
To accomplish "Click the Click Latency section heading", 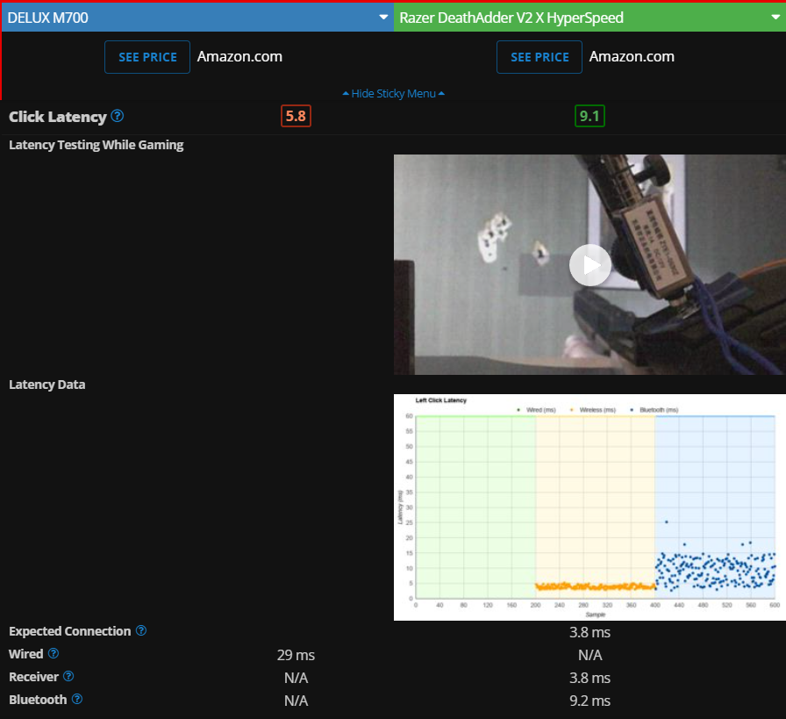I will [58, 117].
